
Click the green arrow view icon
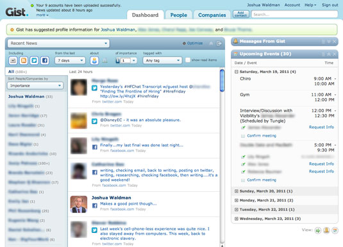tap(318, 230)
